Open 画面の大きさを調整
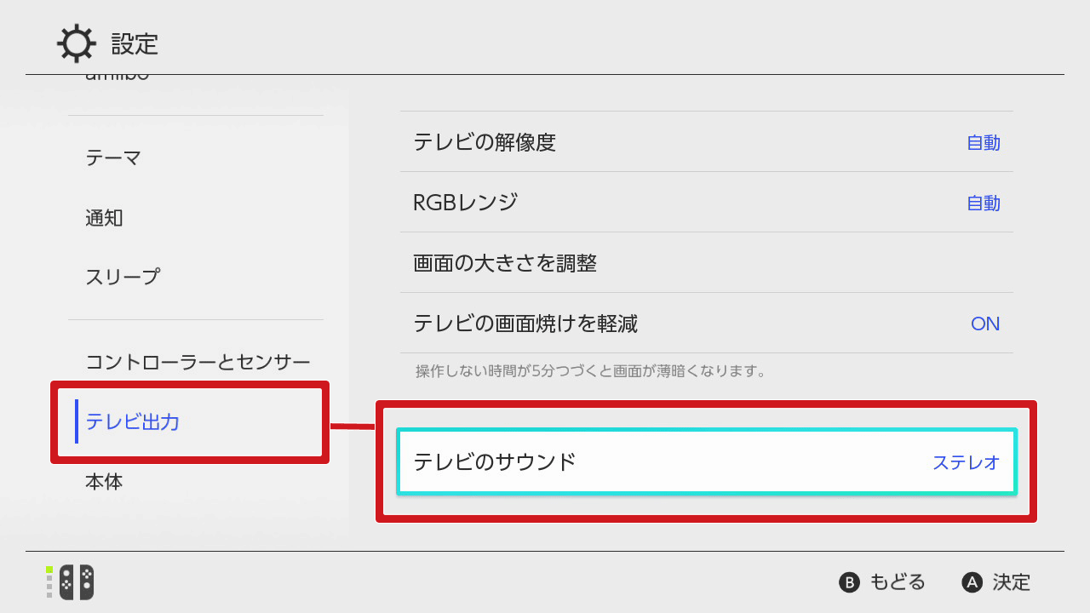Image resolution: width=1090 pixels, height=613 pixels. pos(706,263)
